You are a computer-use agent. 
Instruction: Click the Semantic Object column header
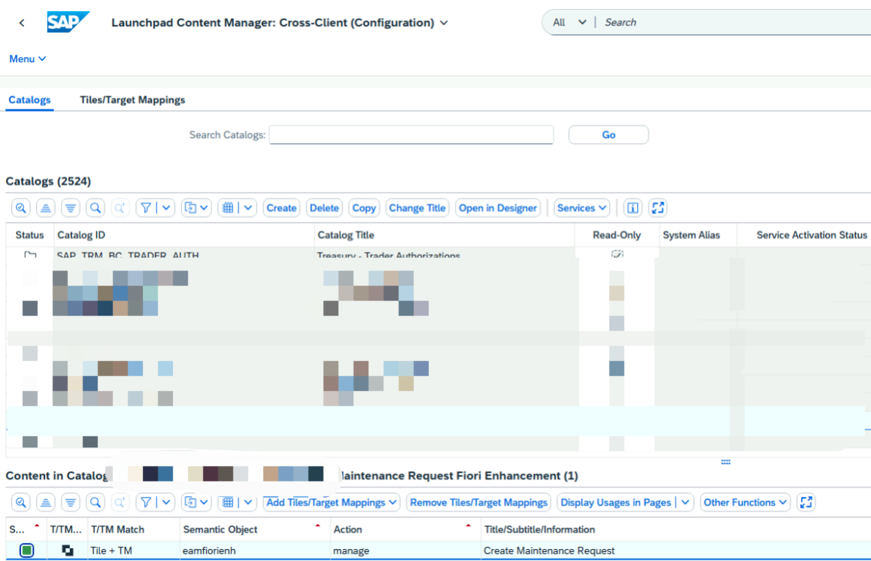pos(254,529)
